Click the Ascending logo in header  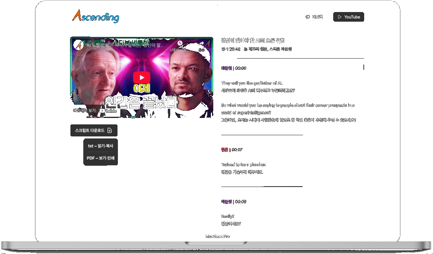point(95,16)
